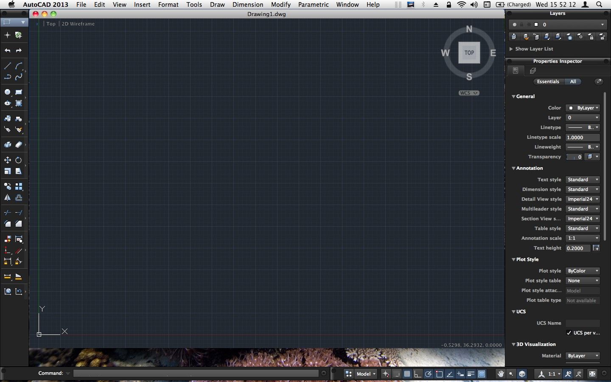Viewport: 611px width, 382px height.
Task: Open the Text style dropdown
Action: [x=583, y=180]
